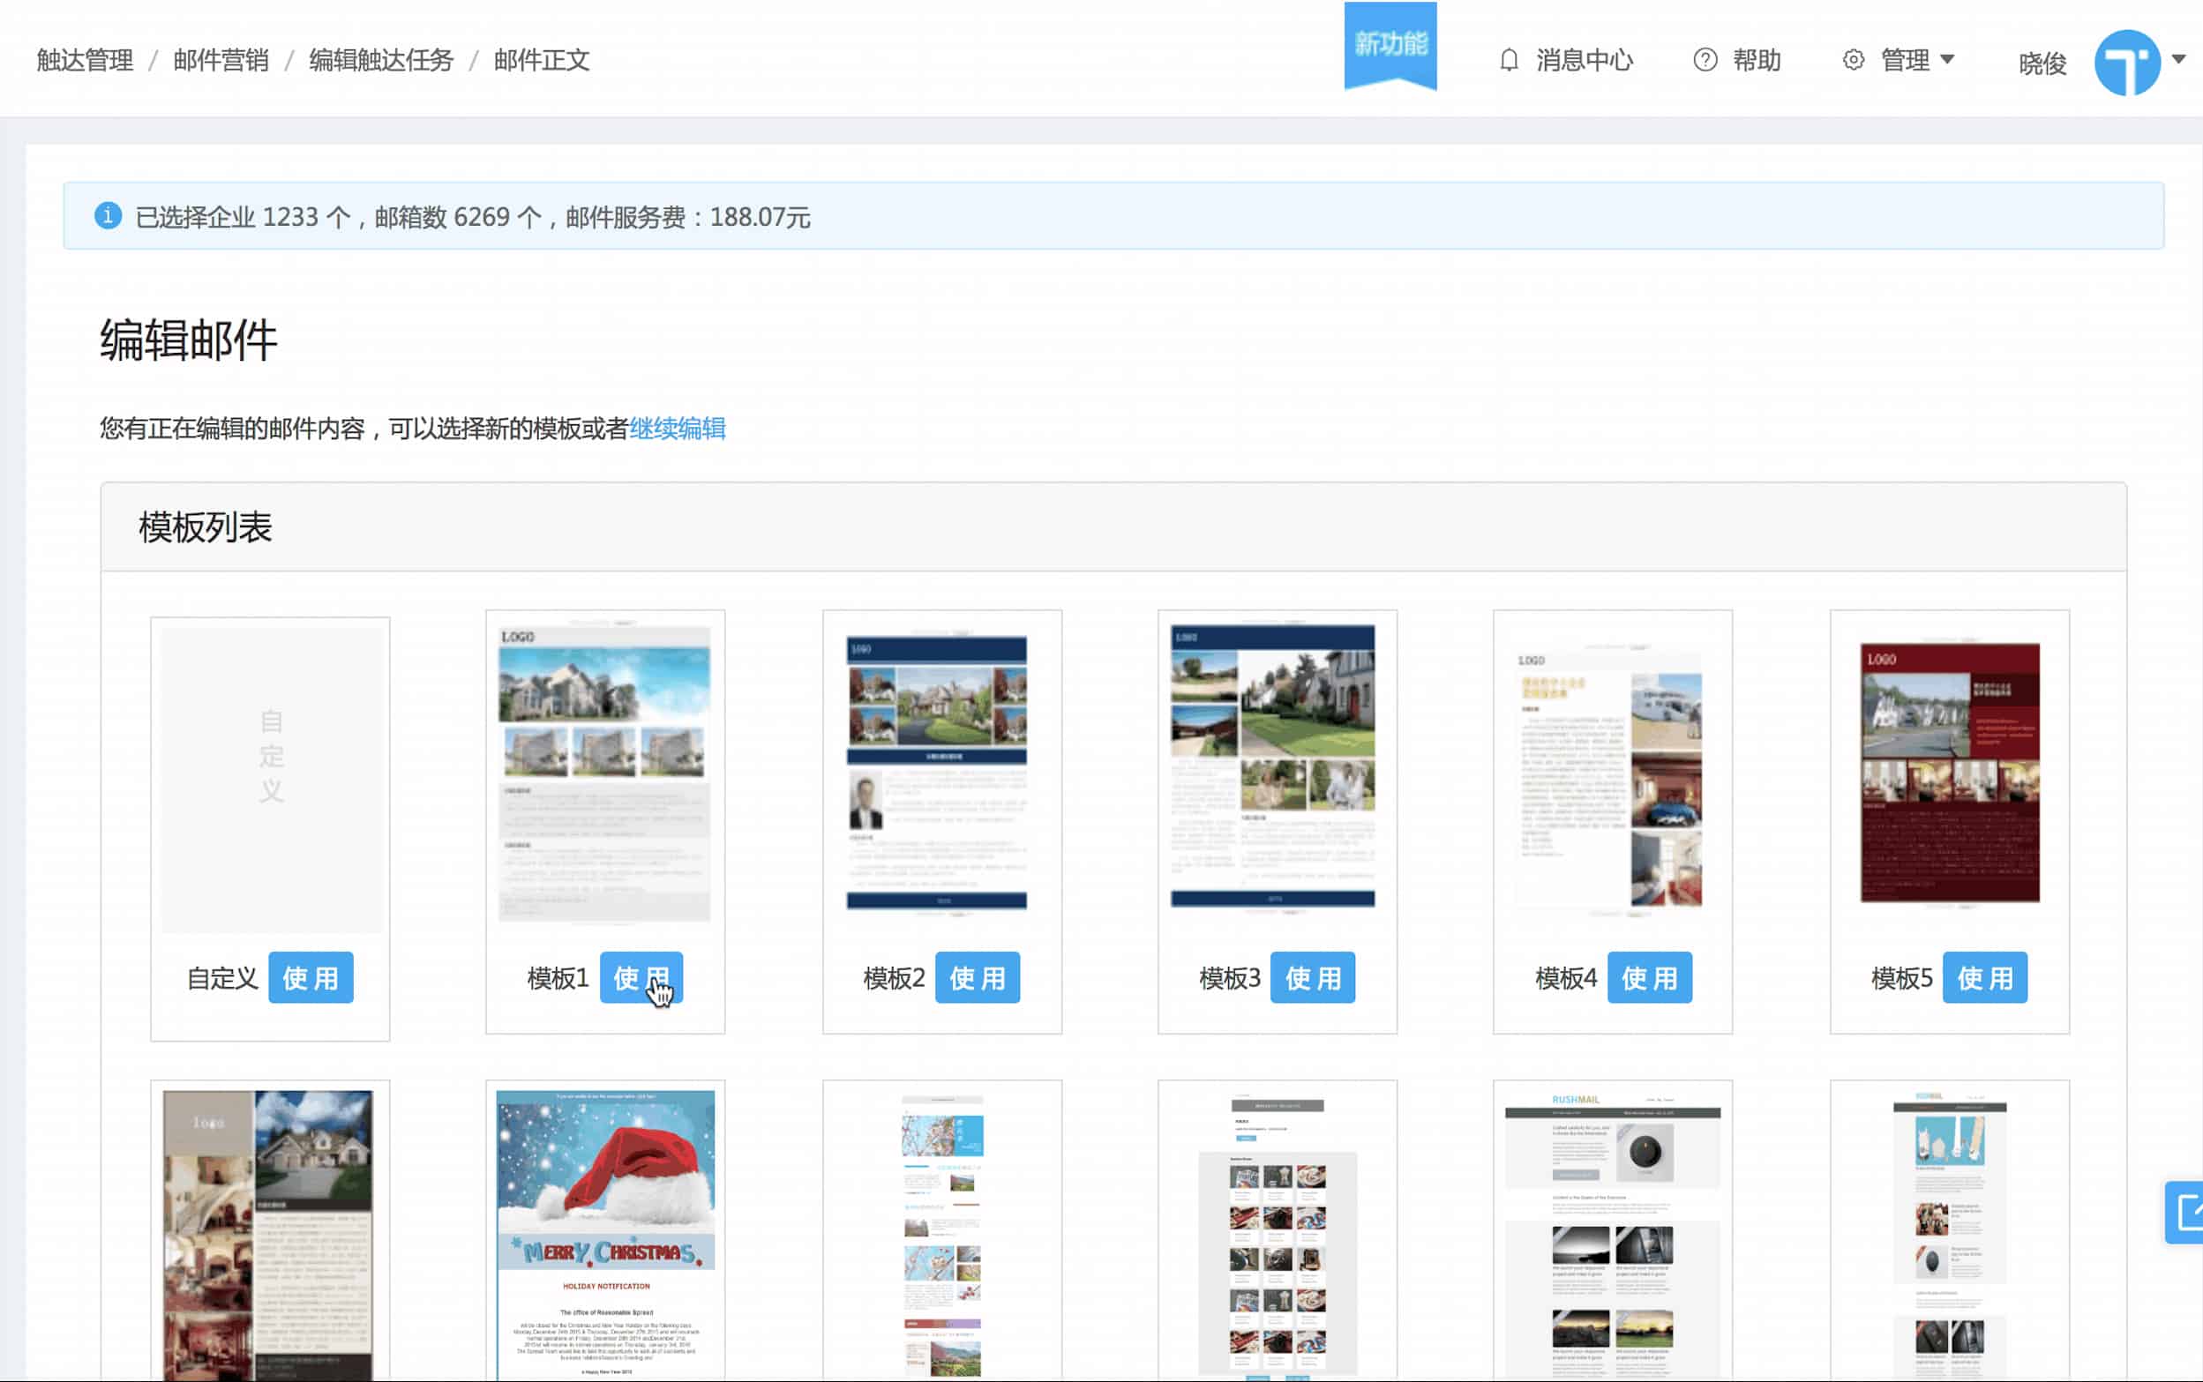This screenshot has height=1382, width=2203.
Task: Select the dark red 模板5 preview thumbnail
Action: (x=1950, y=773)
